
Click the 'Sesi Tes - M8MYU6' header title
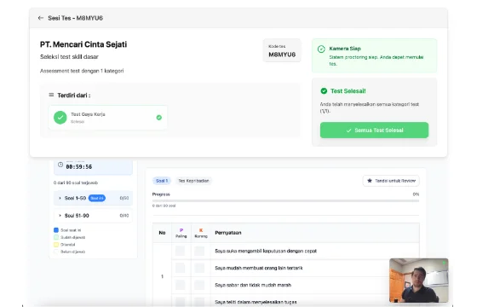click(75, 18)
